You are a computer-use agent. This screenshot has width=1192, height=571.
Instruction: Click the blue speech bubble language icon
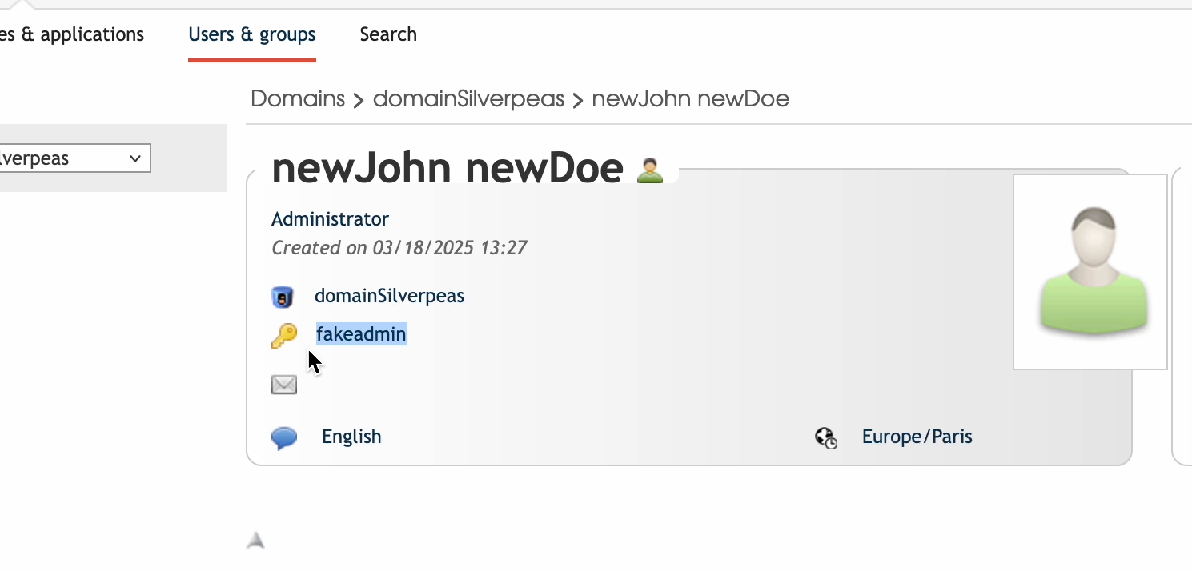284,438
